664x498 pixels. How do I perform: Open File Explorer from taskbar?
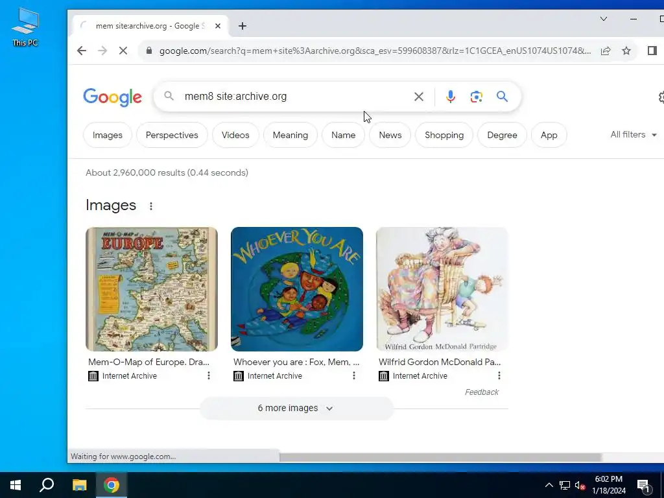click(79, 485)
